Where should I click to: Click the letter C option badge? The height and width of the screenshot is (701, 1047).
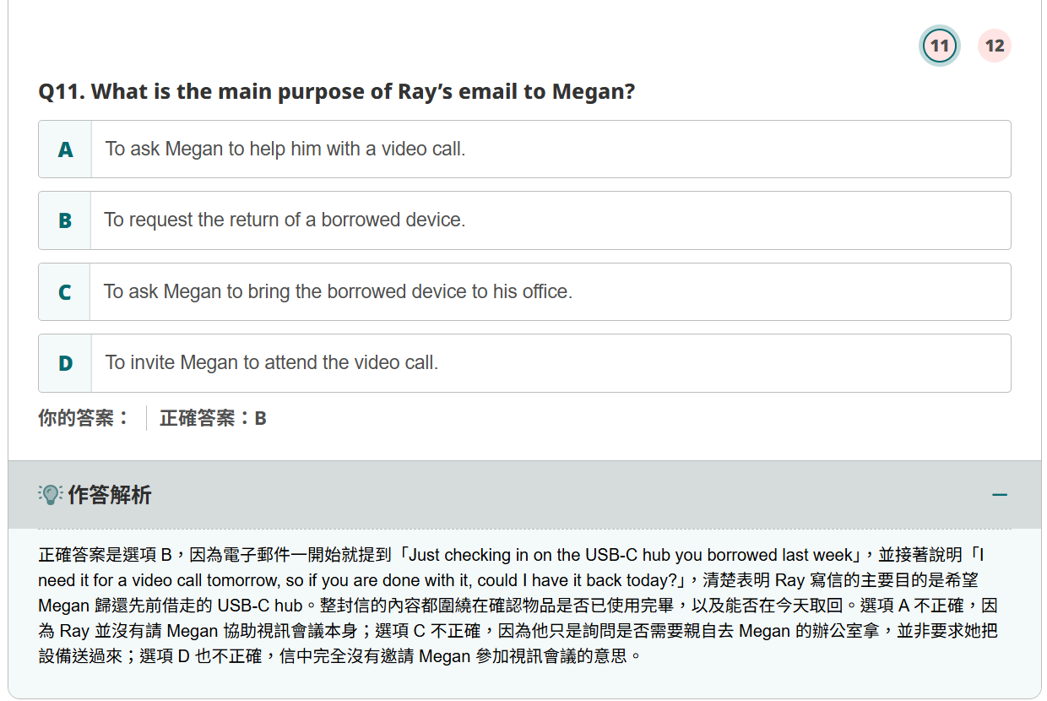click(65, 292)
